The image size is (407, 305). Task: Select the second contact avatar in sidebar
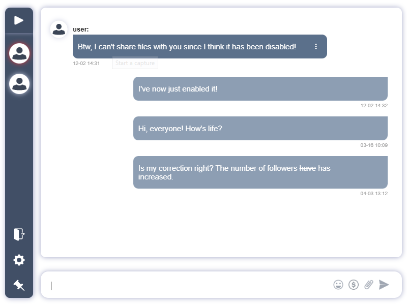[x=19, y=84]
